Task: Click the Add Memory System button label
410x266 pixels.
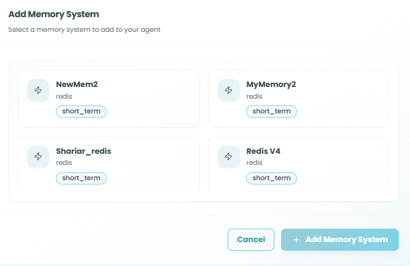Action: coord(347,240)
